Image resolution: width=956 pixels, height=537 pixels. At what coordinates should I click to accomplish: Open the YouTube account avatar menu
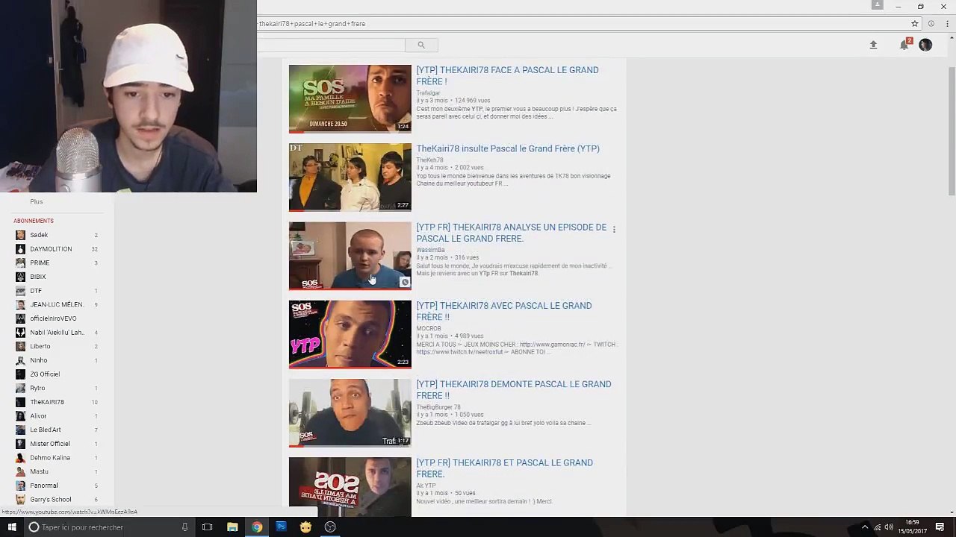pyautogui.click(x=925, y=45)
